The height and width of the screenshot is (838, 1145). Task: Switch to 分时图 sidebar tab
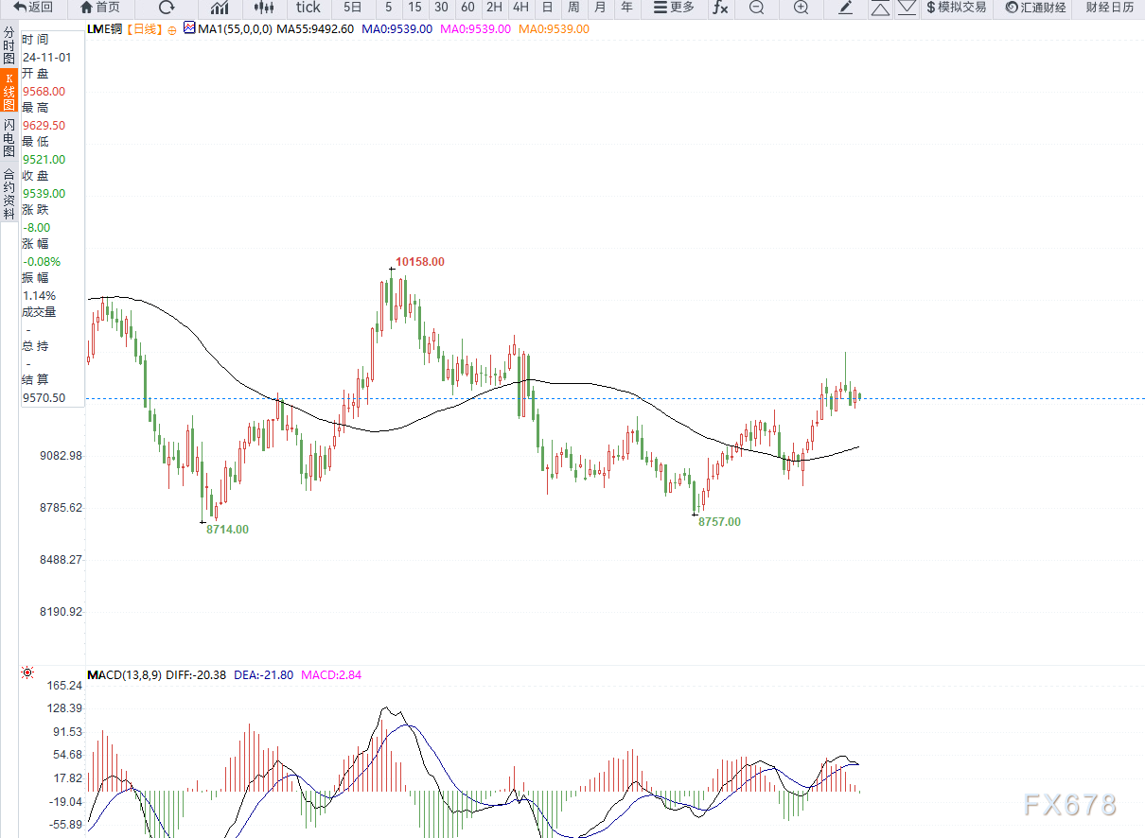coord(9,45)
